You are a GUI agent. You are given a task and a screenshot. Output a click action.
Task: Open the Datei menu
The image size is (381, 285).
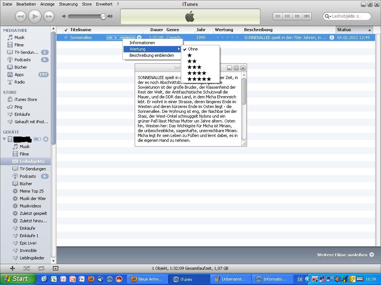[x=7, y=4]
